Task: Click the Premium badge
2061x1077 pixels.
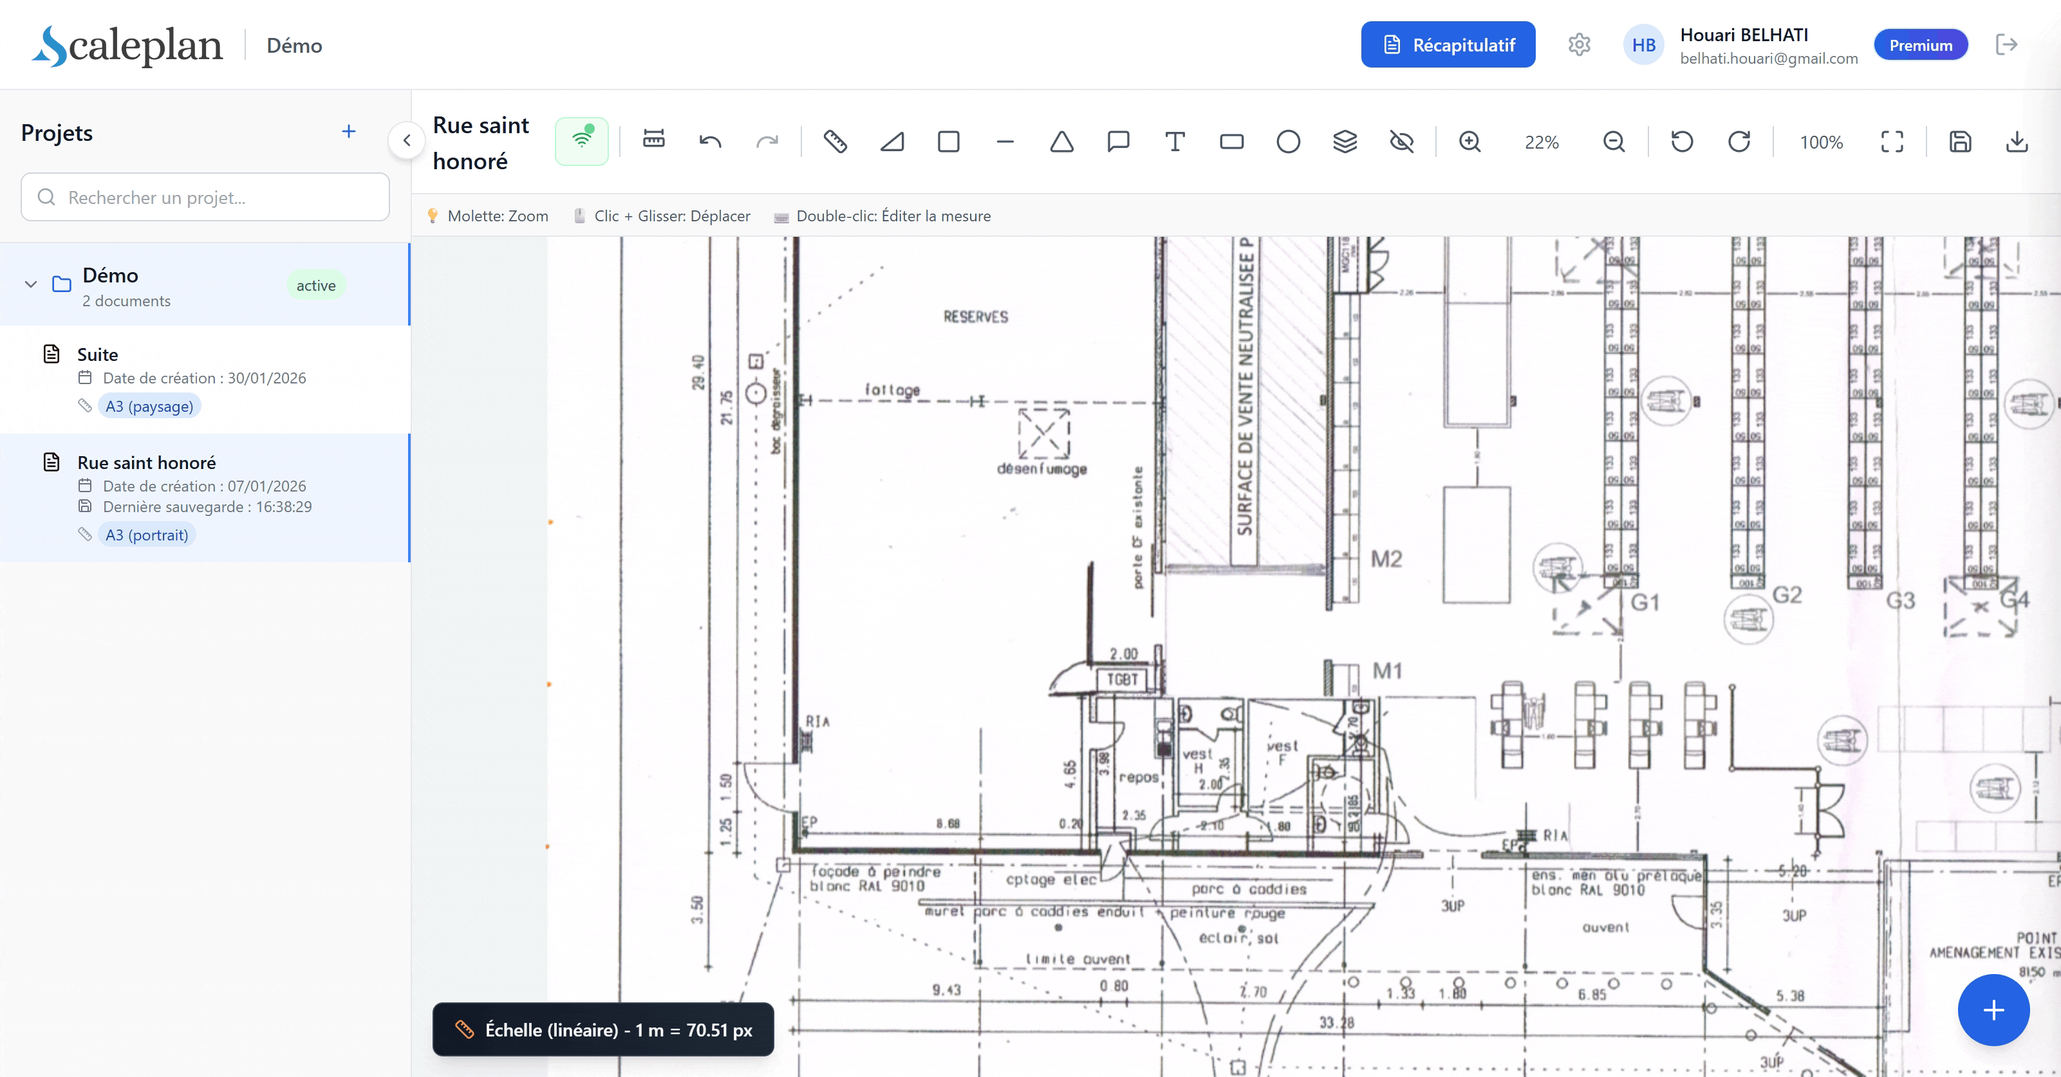Action: click(x=1920, y=45)
